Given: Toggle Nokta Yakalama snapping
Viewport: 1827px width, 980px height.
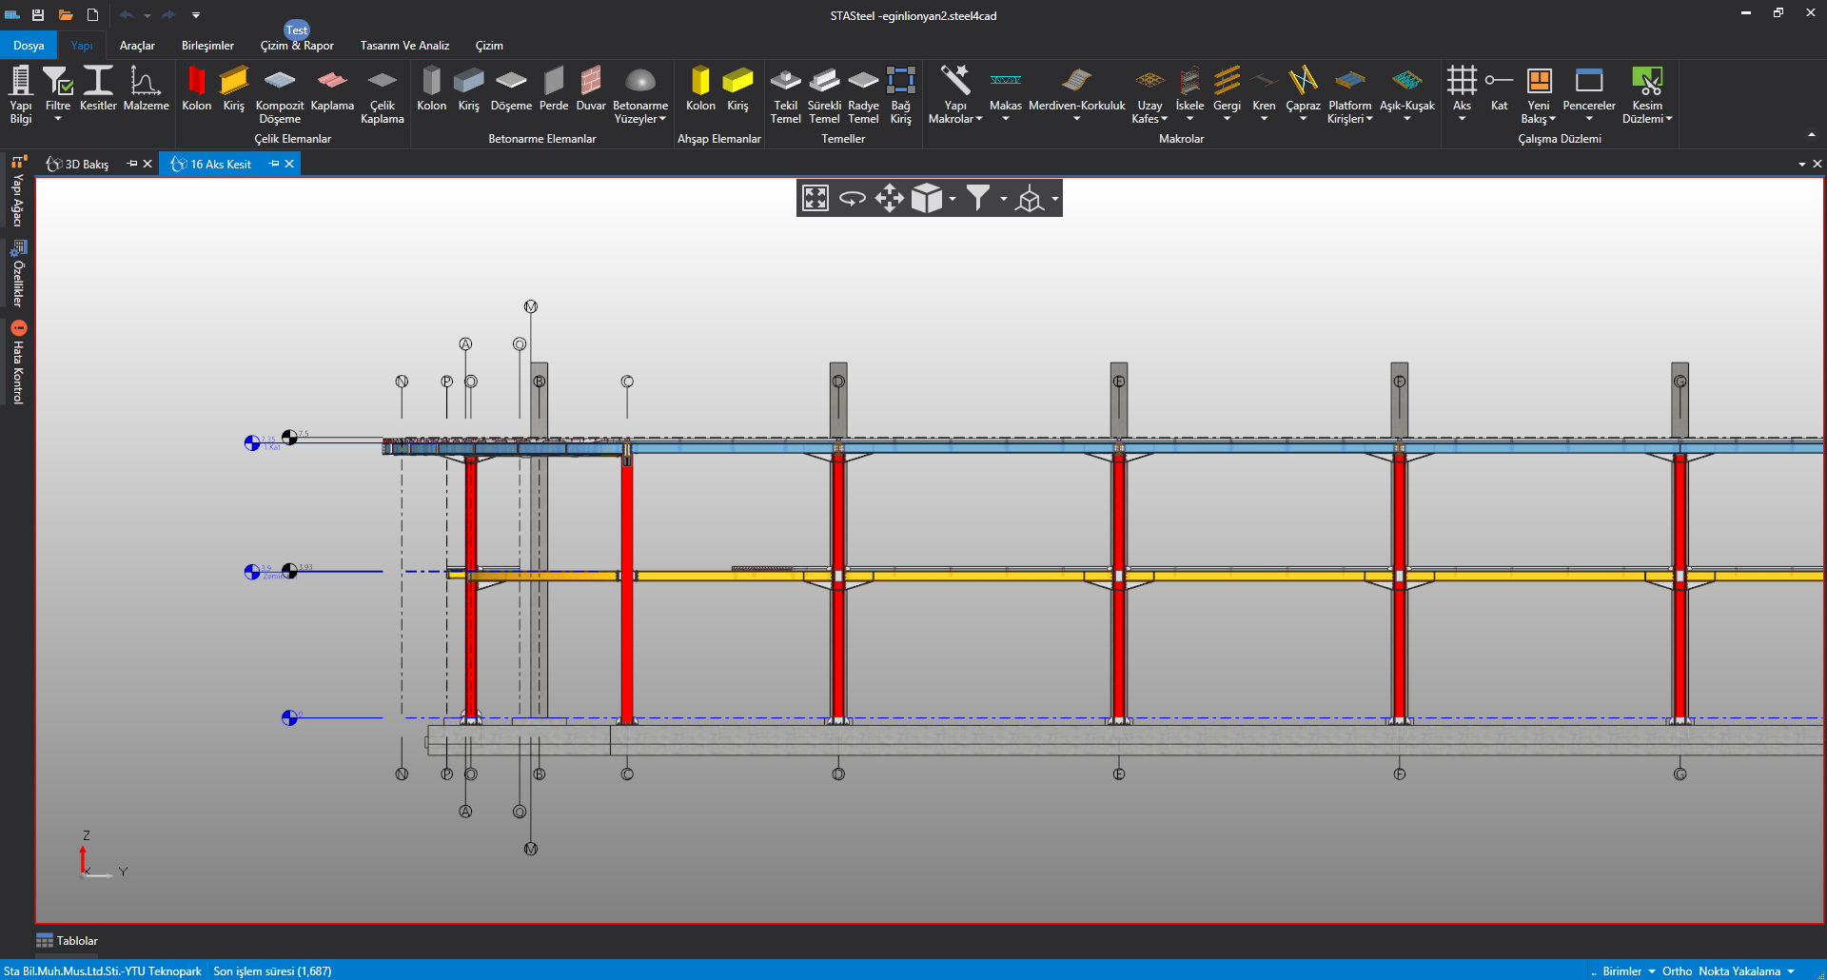Looking at the screenshot, I should tap(1739, 971).
